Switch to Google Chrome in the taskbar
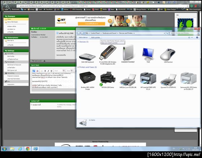 click(28, 149)
